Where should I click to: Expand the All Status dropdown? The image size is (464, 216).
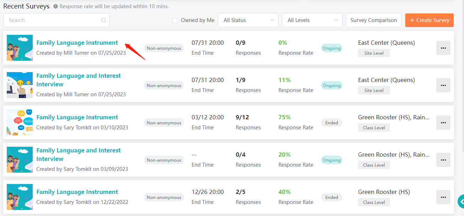[x=248, y=20]
